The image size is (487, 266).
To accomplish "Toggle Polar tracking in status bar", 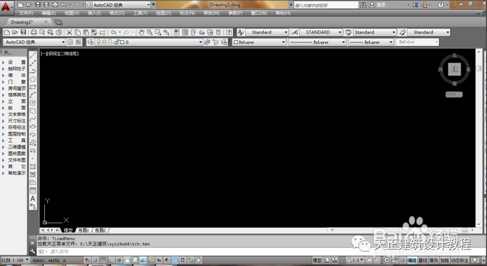I will click(x=119, y=260).
